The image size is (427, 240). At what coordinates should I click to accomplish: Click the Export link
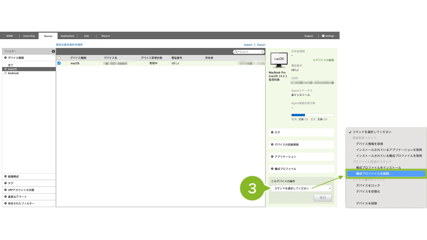coord(261,45)
